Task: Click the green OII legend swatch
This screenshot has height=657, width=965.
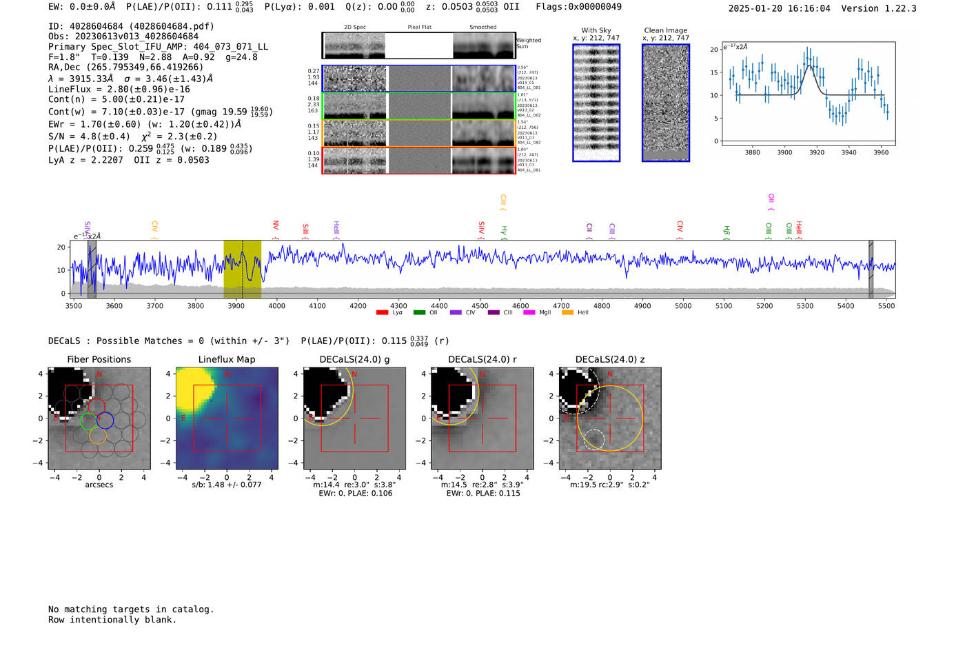Action: tap(419, 313)
